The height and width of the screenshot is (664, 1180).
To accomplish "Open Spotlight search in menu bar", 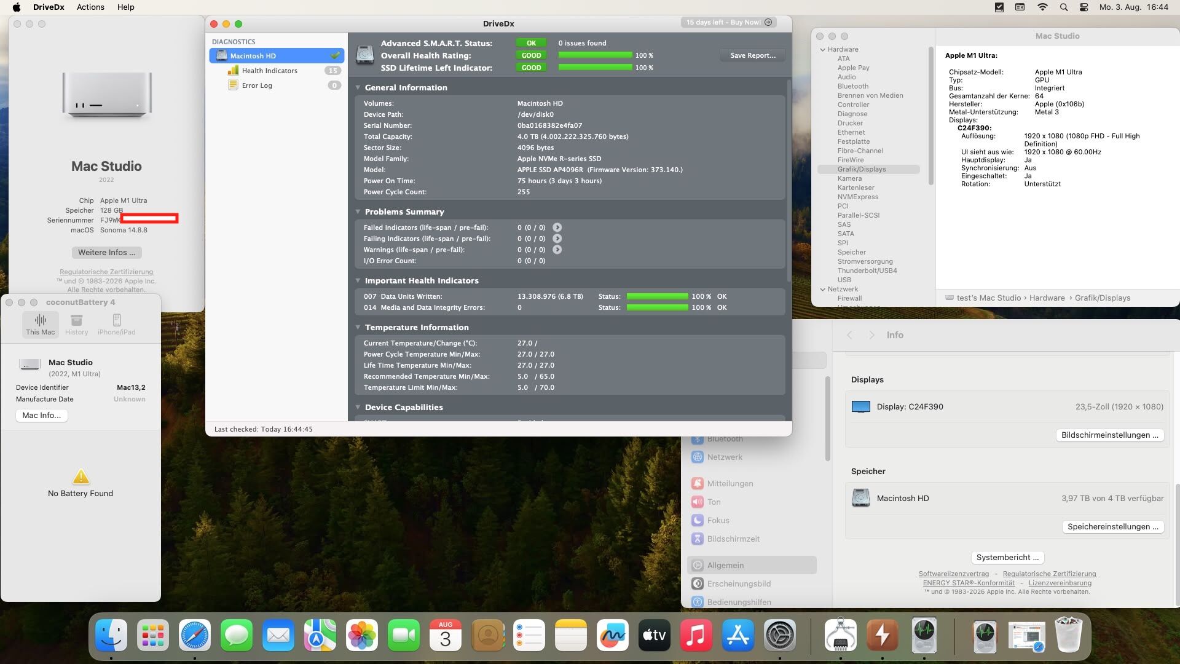I will tap(1063, 7).
